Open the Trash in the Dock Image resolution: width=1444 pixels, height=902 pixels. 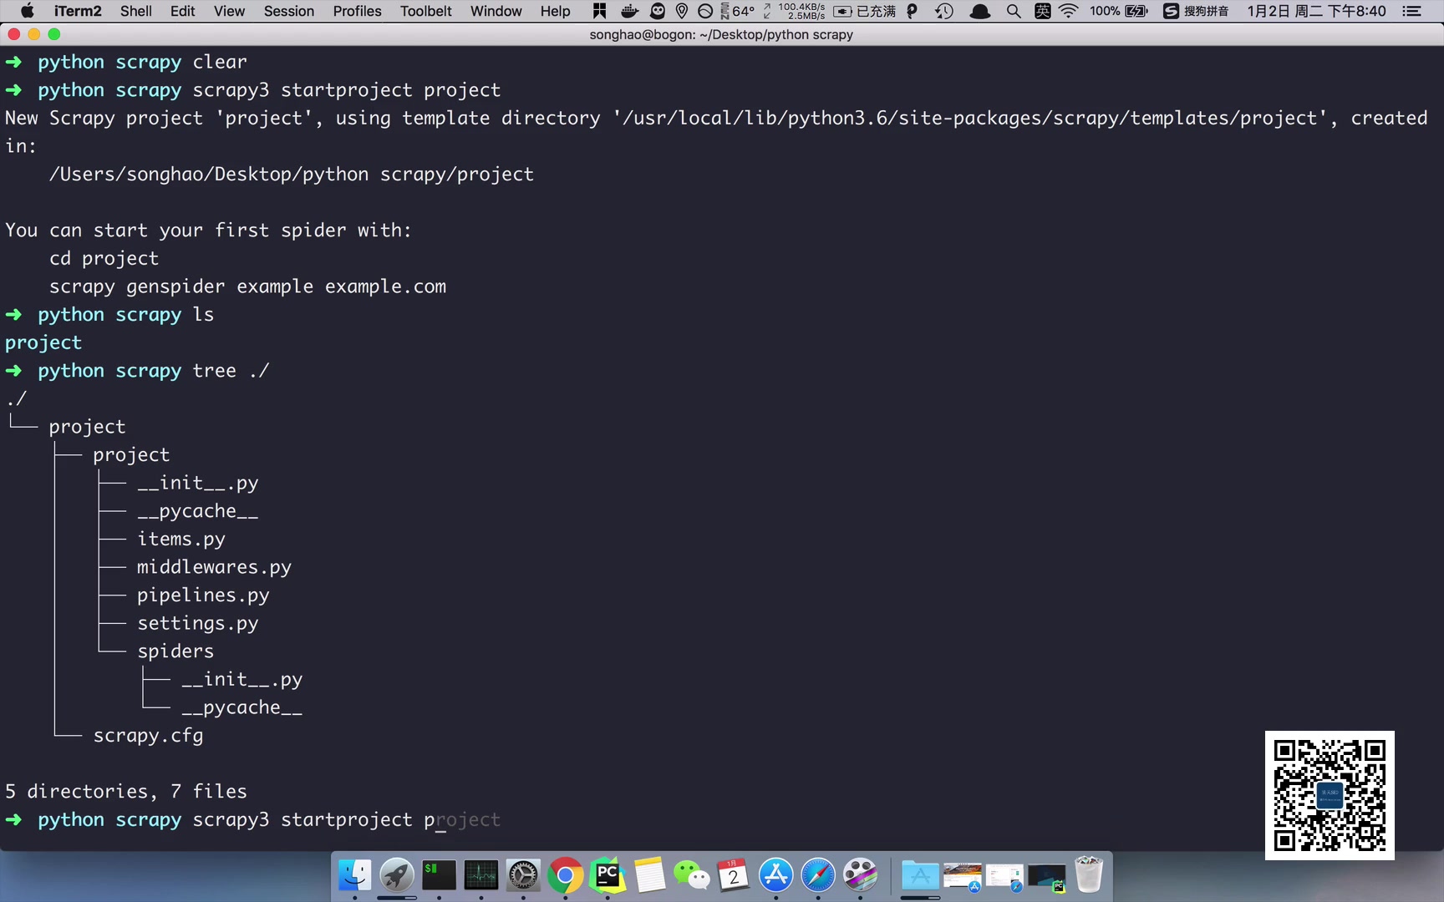(1089, 874)
